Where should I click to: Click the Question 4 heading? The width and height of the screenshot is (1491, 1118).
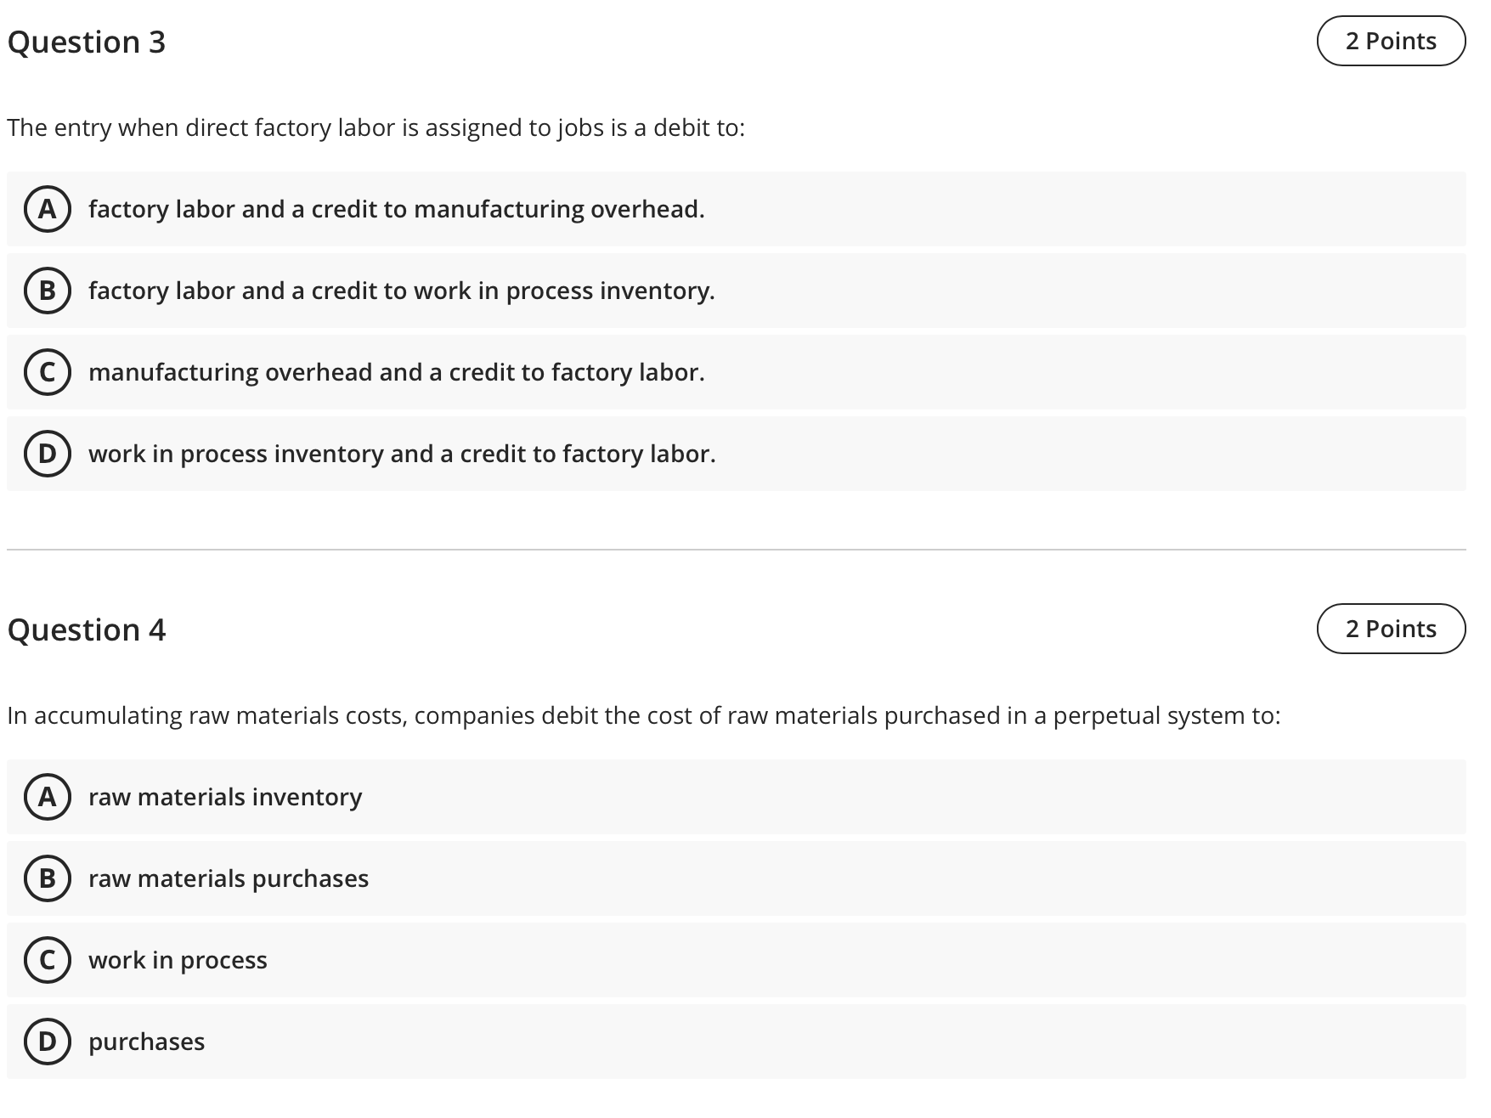point(87,630)
